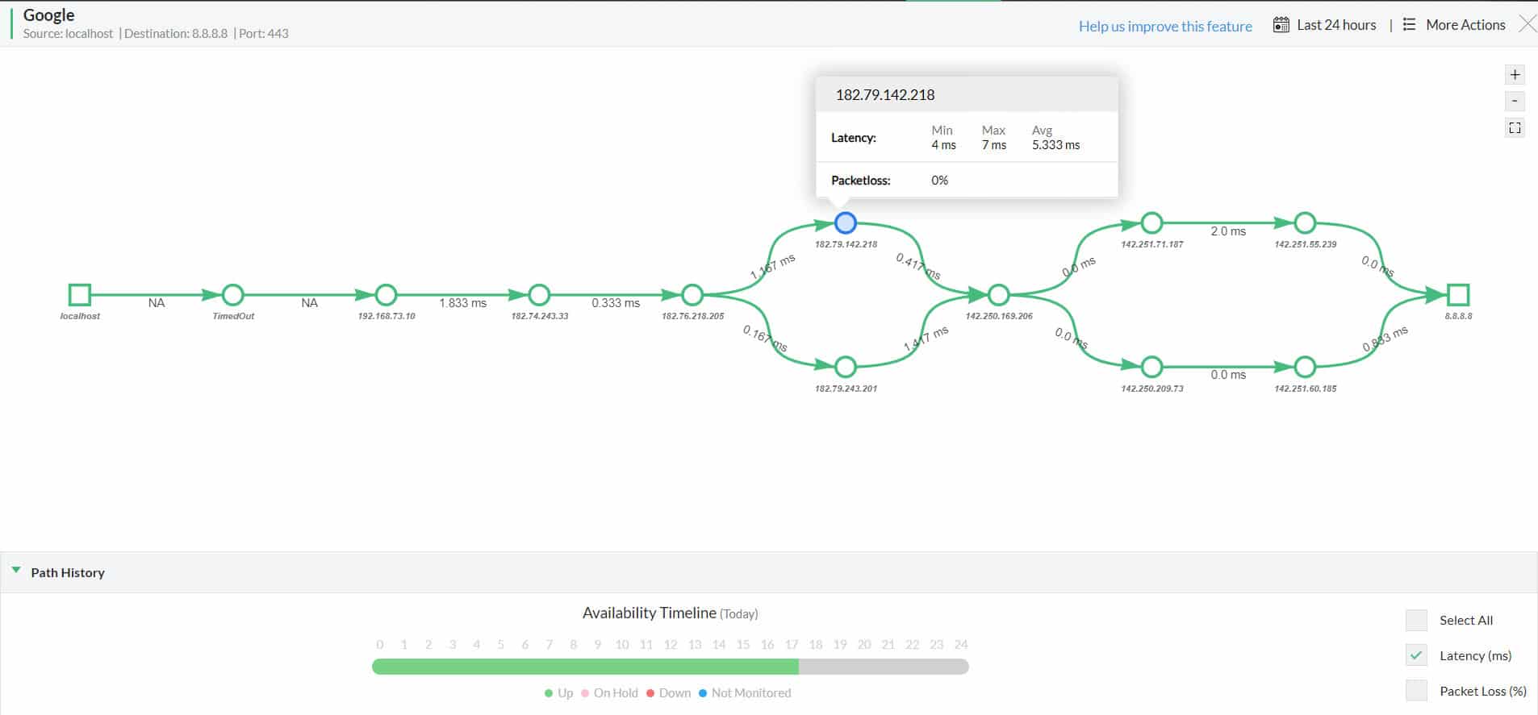Open the More Actions menu
1538x715 pixels.
(x=1465, y=25)
